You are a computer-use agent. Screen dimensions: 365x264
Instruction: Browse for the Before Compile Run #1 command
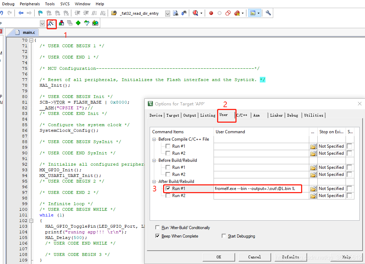point(313,146)
